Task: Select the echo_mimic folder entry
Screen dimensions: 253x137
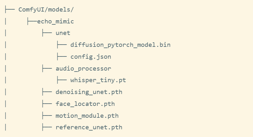Action: pos(56,21)
